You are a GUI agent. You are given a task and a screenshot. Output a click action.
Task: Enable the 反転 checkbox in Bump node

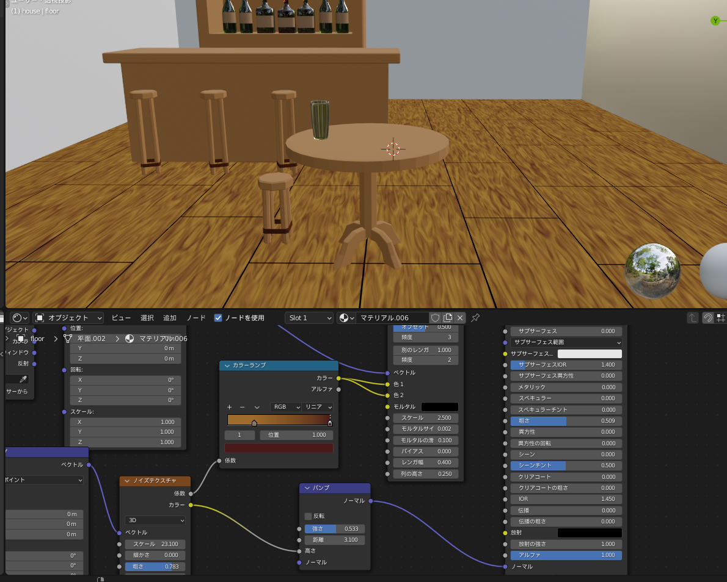click(308, 516)
